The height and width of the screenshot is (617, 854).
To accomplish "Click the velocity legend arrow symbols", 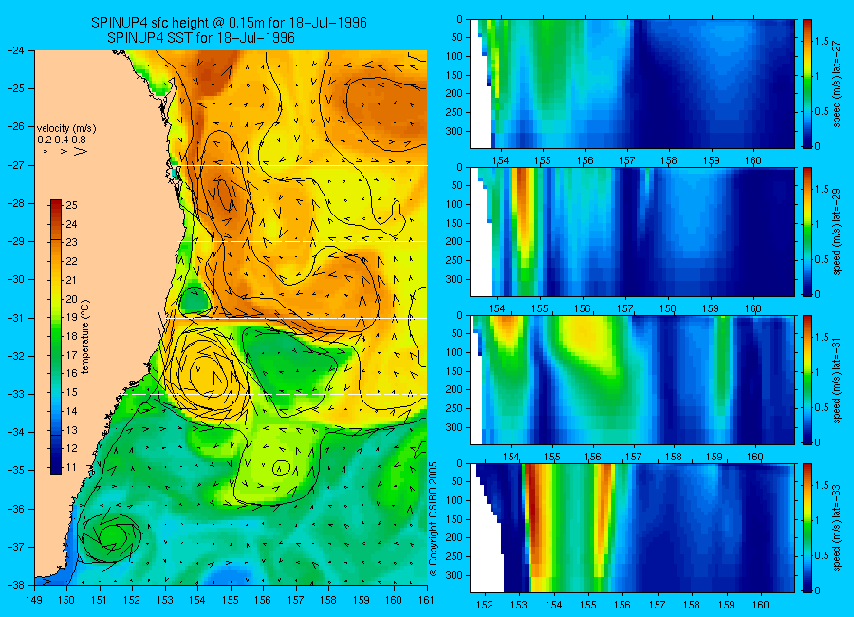I will [65, 151].
